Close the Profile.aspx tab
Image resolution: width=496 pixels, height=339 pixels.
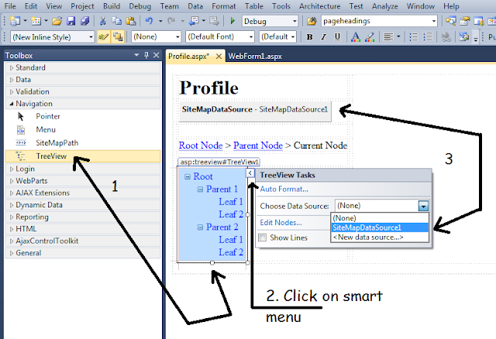click(219, 56)
